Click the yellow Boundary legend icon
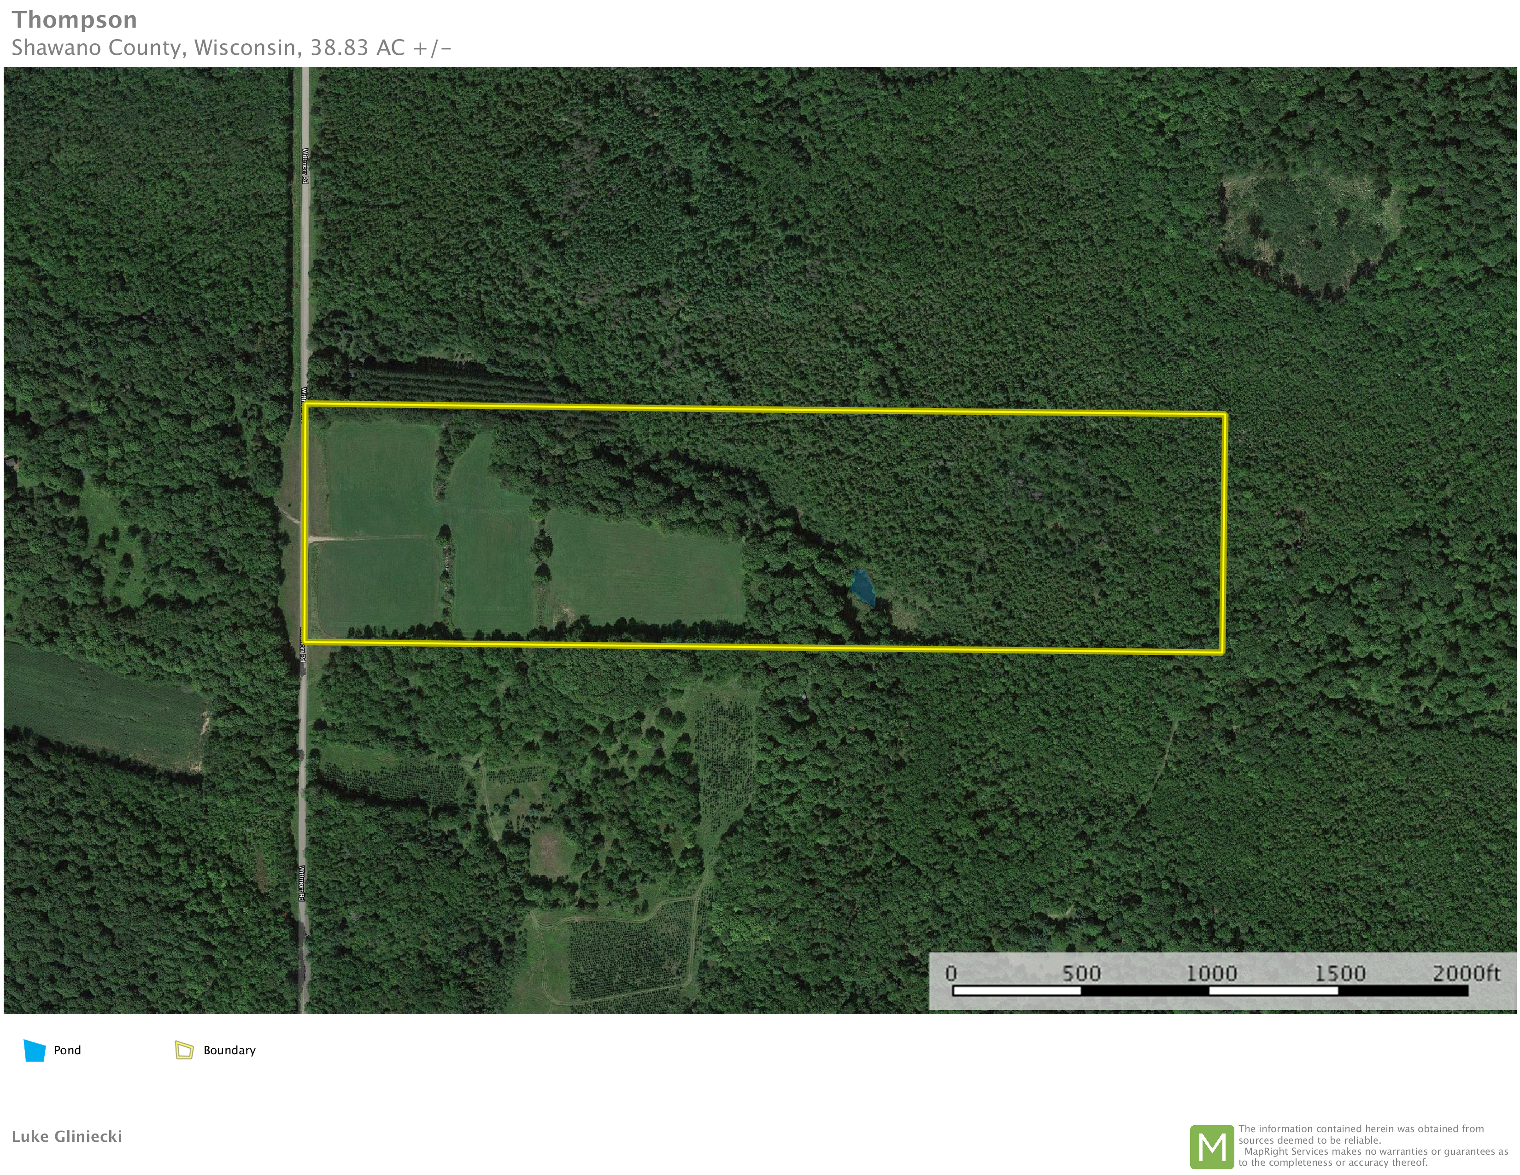This screenshot has height=1175, width=1520. 184,1051
